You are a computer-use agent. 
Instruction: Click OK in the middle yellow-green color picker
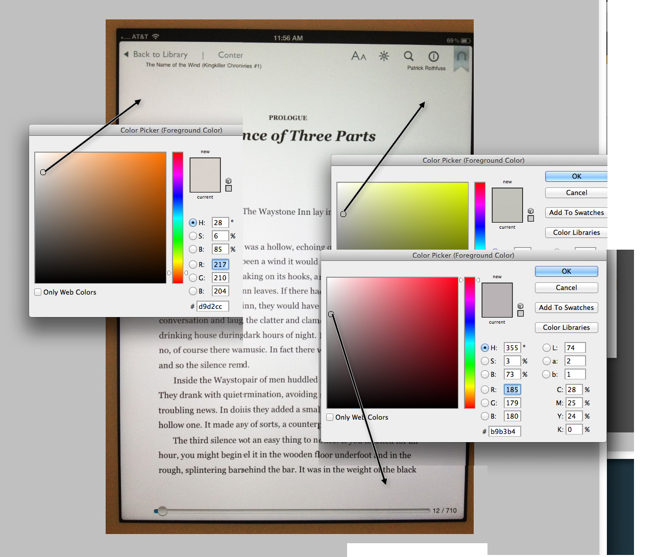[576, 176]
